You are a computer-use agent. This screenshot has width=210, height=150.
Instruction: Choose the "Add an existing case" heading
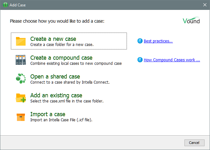56,95
